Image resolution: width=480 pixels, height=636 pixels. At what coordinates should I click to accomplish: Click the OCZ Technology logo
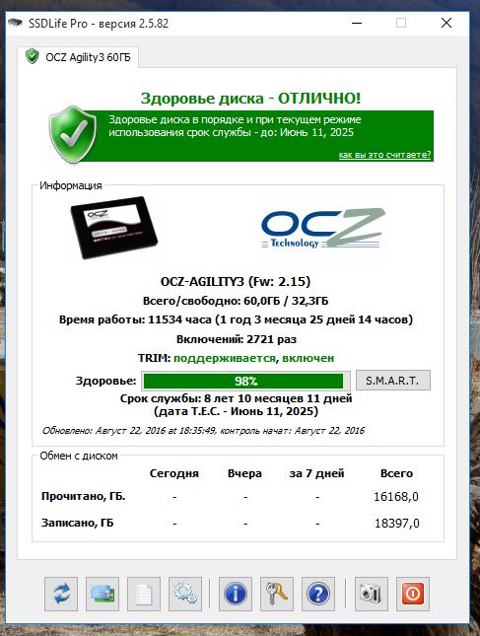[x=323, y=228]
